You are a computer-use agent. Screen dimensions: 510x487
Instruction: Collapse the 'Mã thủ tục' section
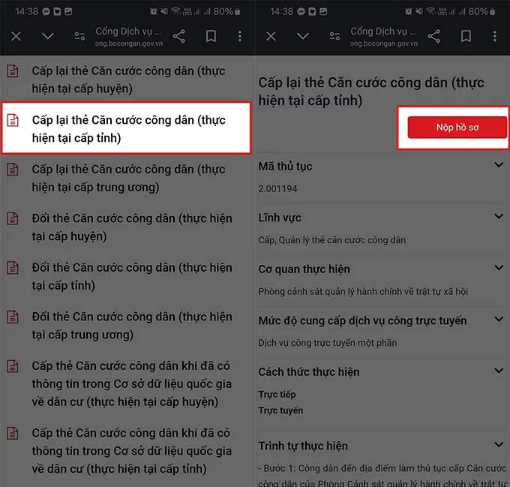click(499, 165)
